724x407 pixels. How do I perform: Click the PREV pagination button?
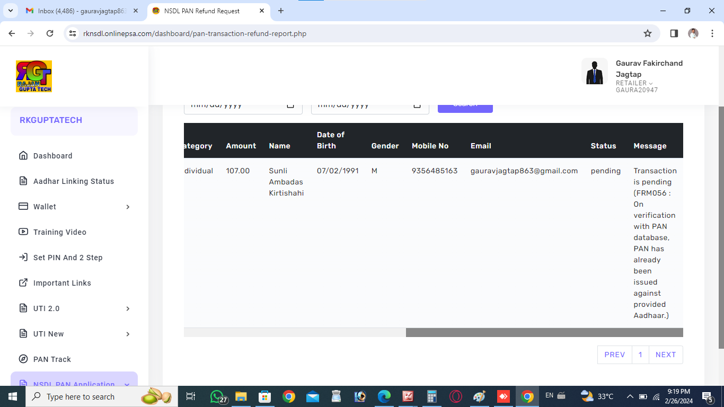(614, 355)
